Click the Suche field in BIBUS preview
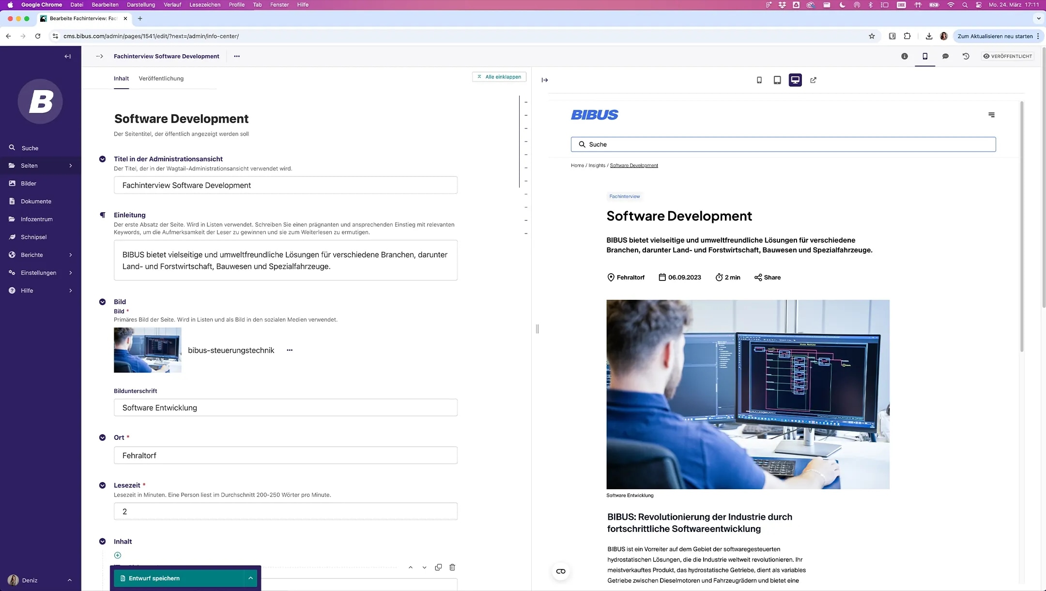 [784, 144]
